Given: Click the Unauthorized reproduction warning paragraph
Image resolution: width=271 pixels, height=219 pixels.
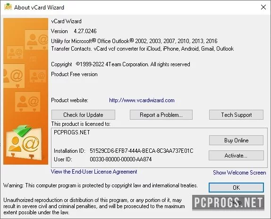Looking at the screenshot, I should [94, 206].
